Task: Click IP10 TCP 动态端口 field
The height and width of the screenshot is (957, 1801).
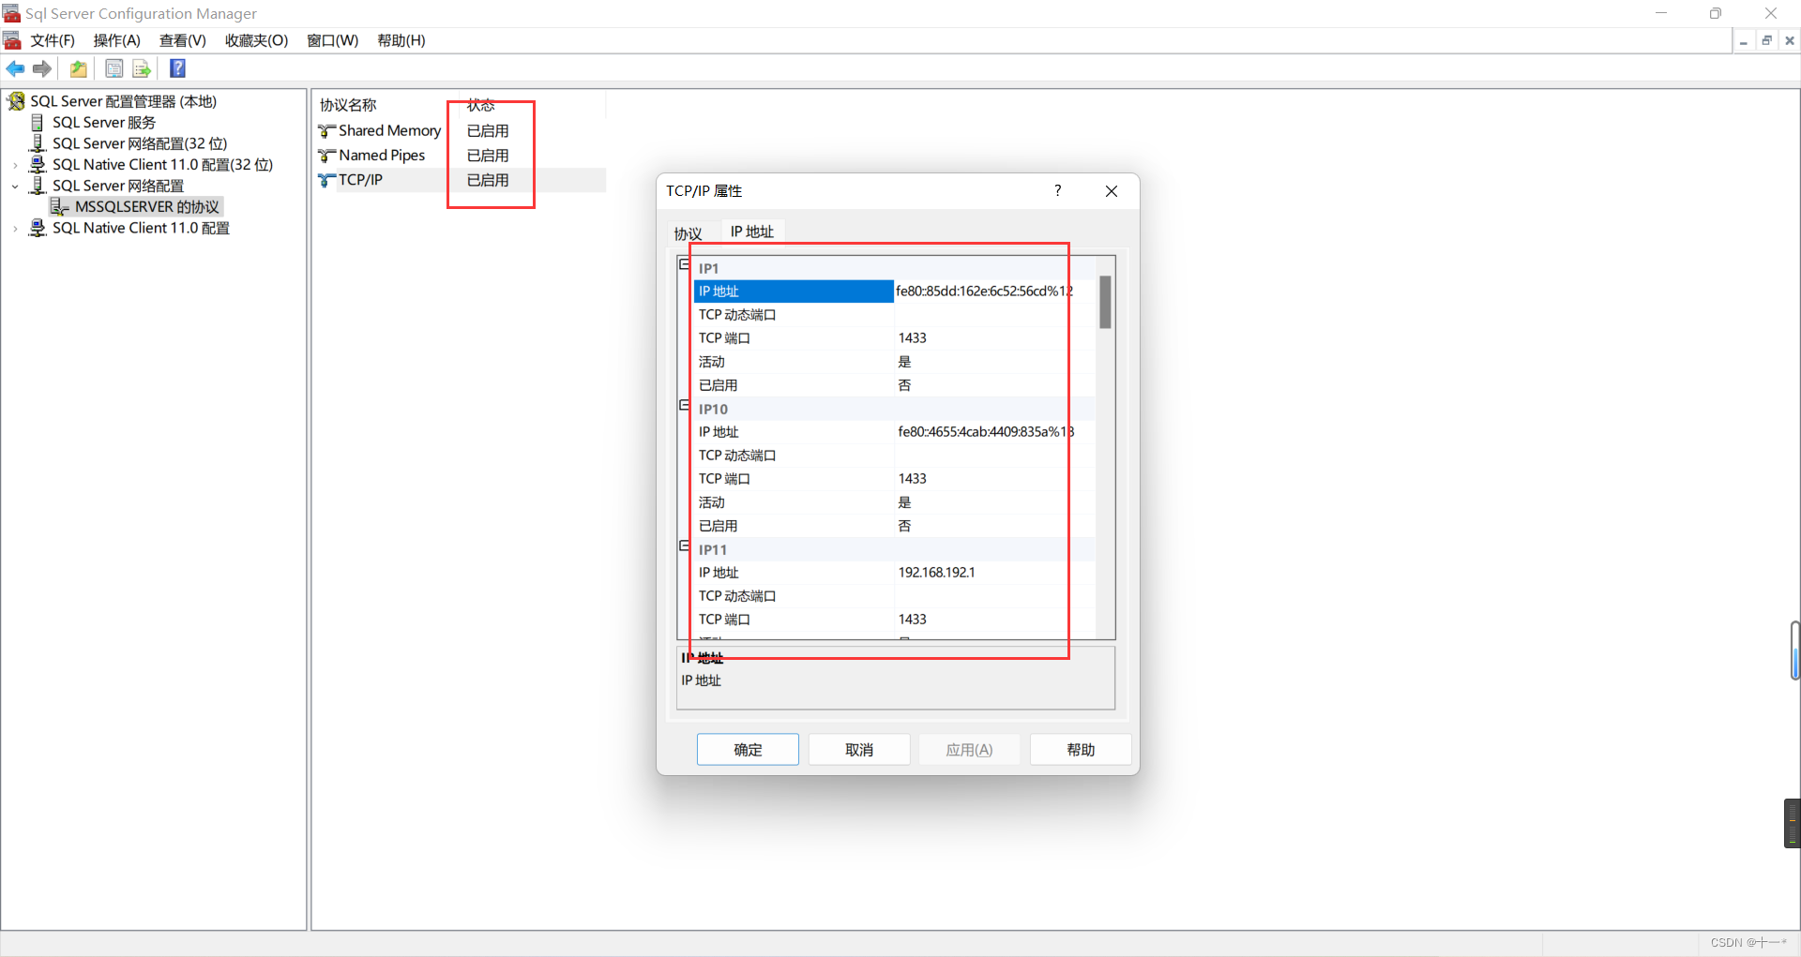Action: point(995,456)
